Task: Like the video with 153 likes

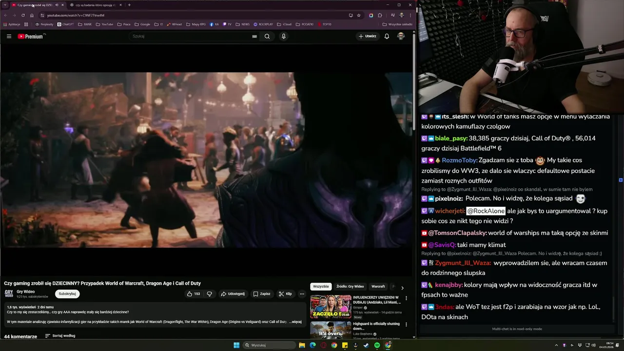Action: tap(194, 294)
